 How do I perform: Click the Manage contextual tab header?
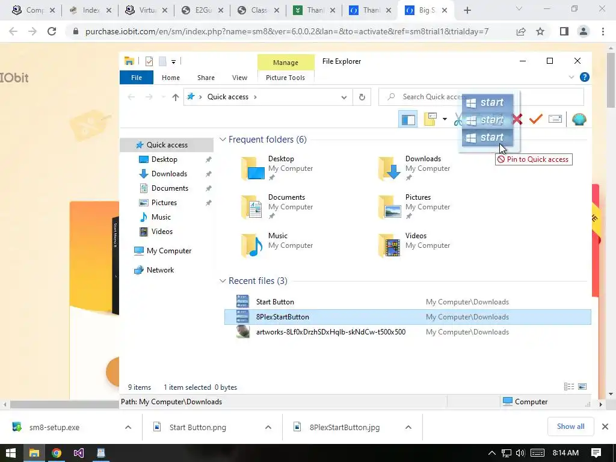[x=286, y=63]
